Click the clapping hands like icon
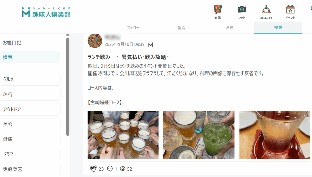Image resolution: width=312 pixels, height=177 pixels. pyautogui.click(x=94, y=169)
